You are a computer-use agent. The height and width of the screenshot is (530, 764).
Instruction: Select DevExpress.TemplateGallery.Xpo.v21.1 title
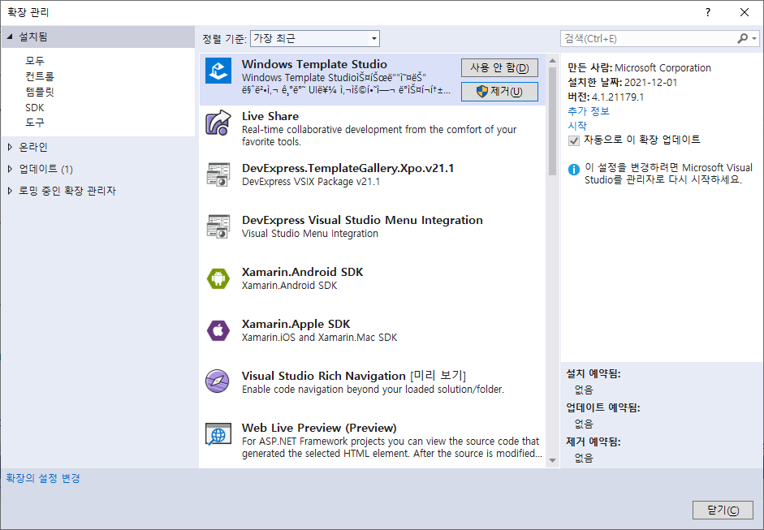[x=347, y=168]
